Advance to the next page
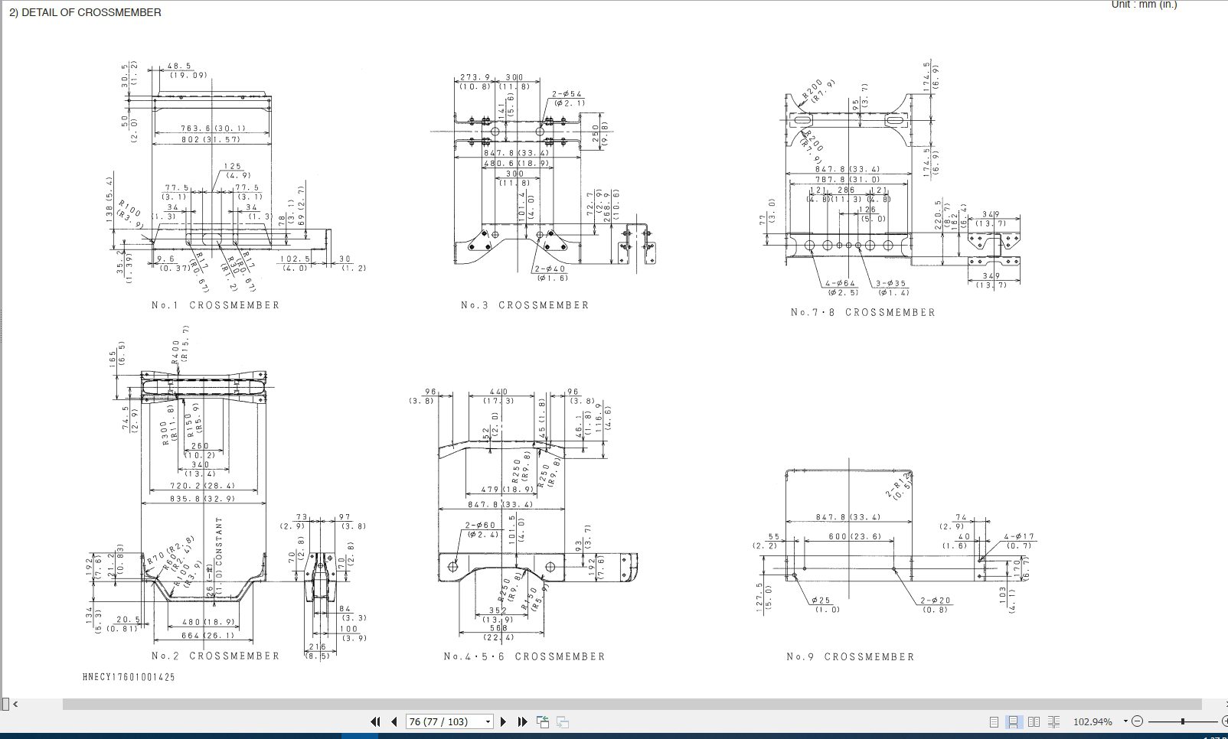Image resolution: width=1228 pixels, height=739 pixels. 504,721
